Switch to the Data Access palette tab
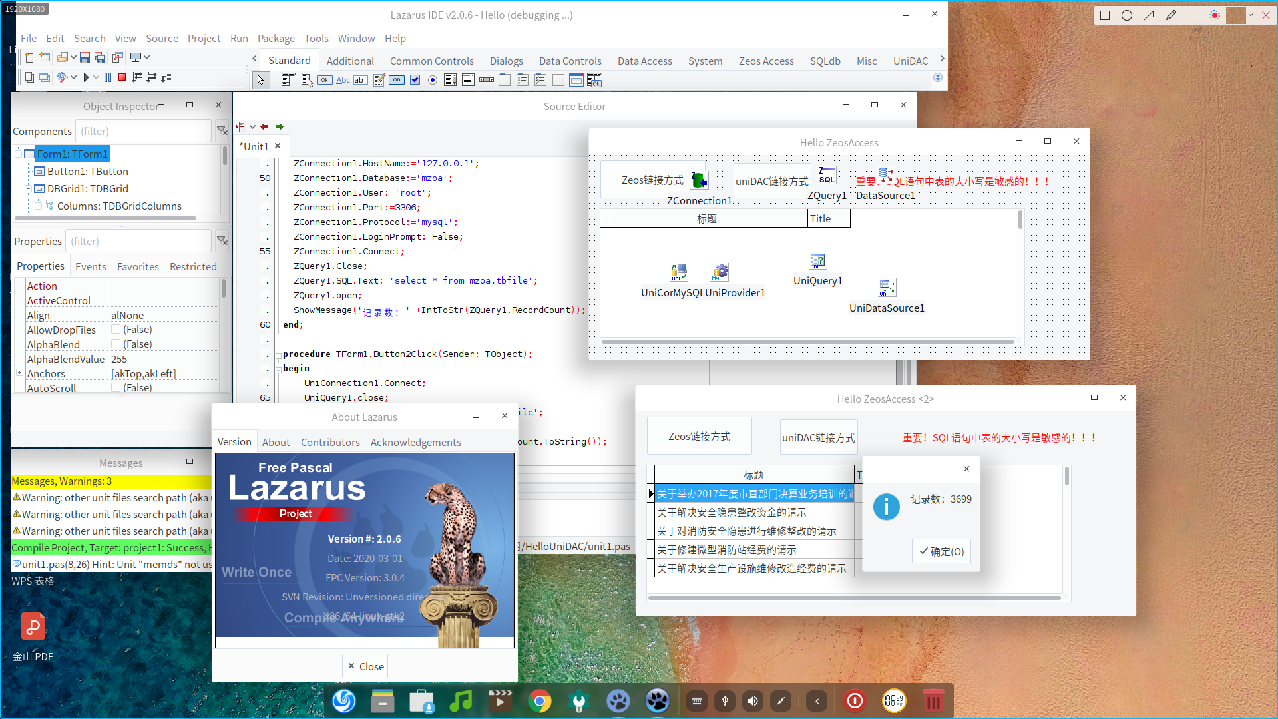Image resolution: width=1278 pixels, height=719 pixels. (644, 61)
